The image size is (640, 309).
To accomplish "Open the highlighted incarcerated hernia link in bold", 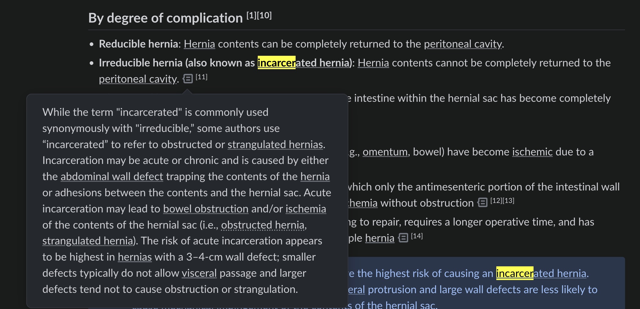I will point(304,63).
